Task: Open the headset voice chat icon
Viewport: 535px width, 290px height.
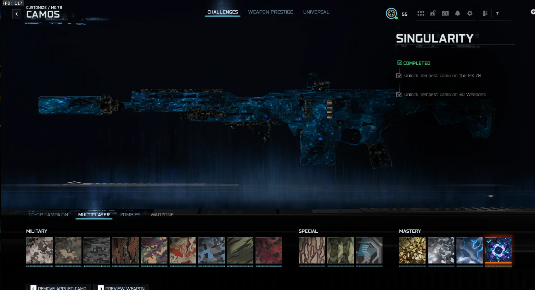Action: pos(445,14)
